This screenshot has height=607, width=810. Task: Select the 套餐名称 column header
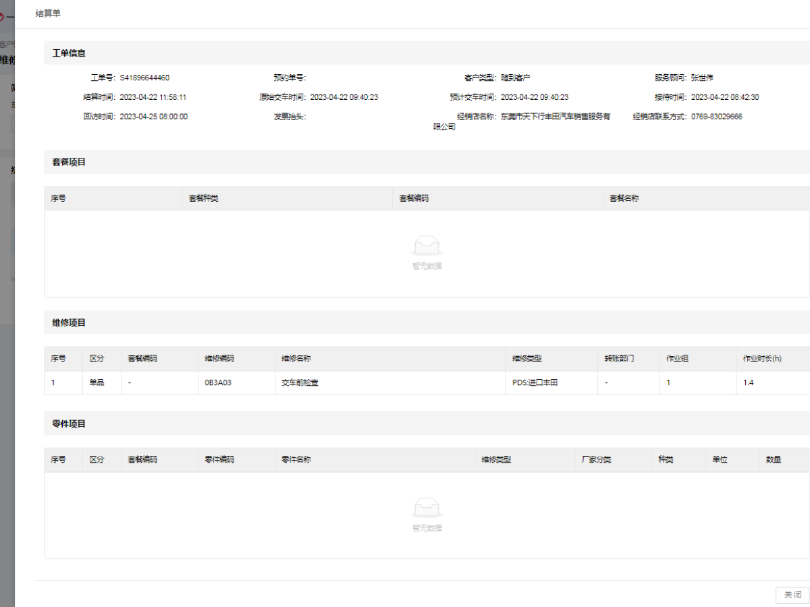pos(624,198)
